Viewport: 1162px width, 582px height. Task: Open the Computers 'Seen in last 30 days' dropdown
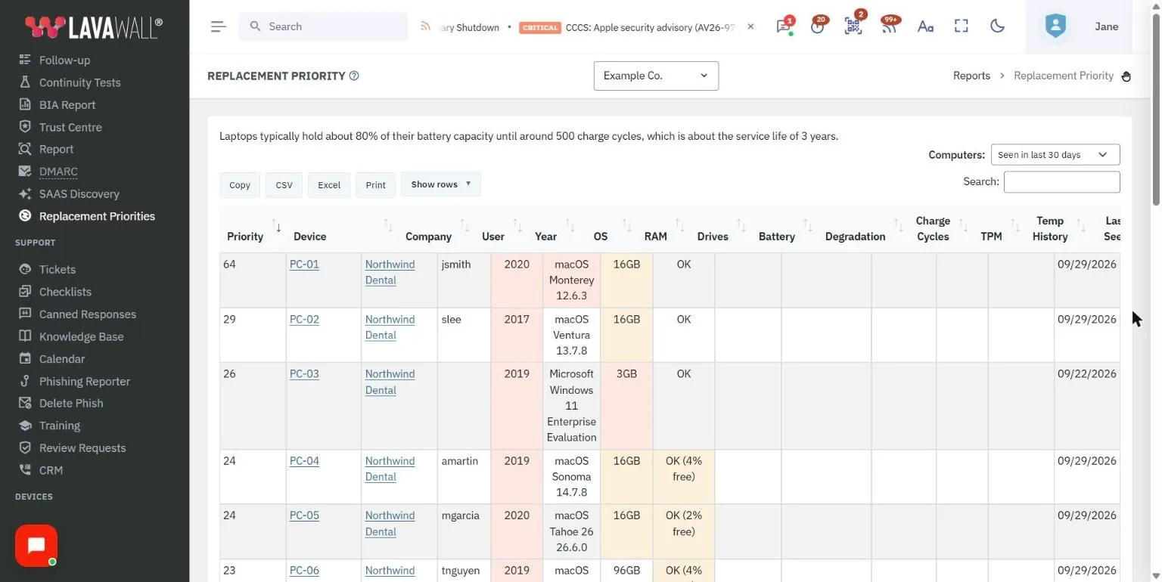[x=1055, y=154]
